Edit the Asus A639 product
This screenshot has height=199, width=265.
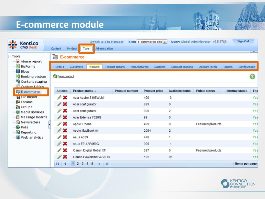(x=59, y=137)
